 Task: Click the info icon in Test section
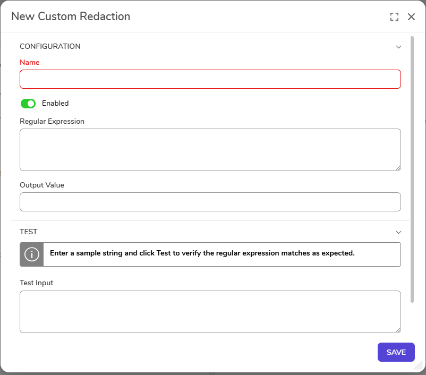click(32, 254)
